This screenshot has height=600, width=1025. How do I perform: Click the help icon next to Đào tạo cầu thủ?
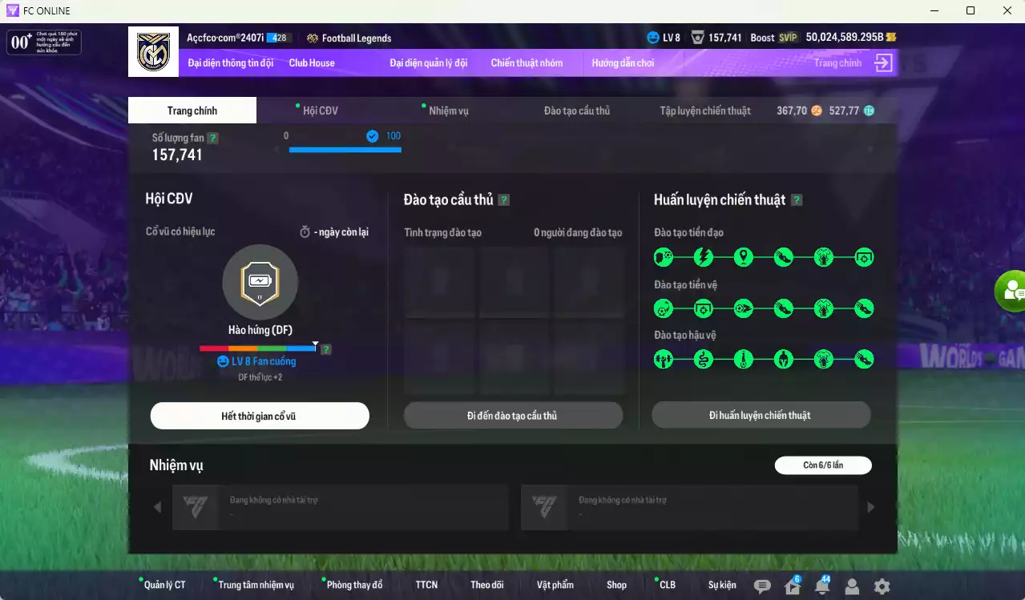[504, 200]
